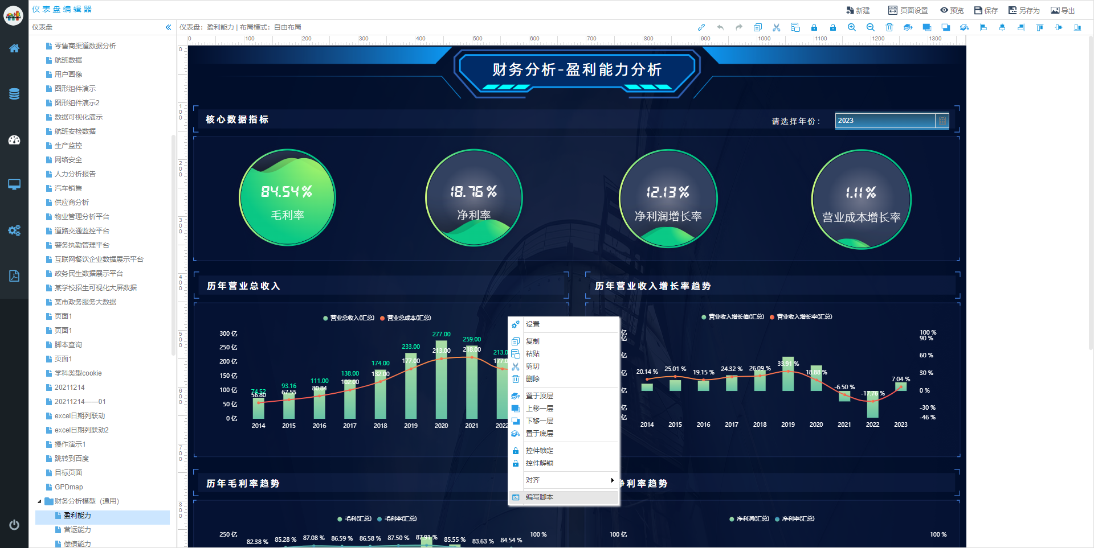Viewport: 1094px width, 548px height.
Task: Click the 新建 button
Action: tap(858, 10)
